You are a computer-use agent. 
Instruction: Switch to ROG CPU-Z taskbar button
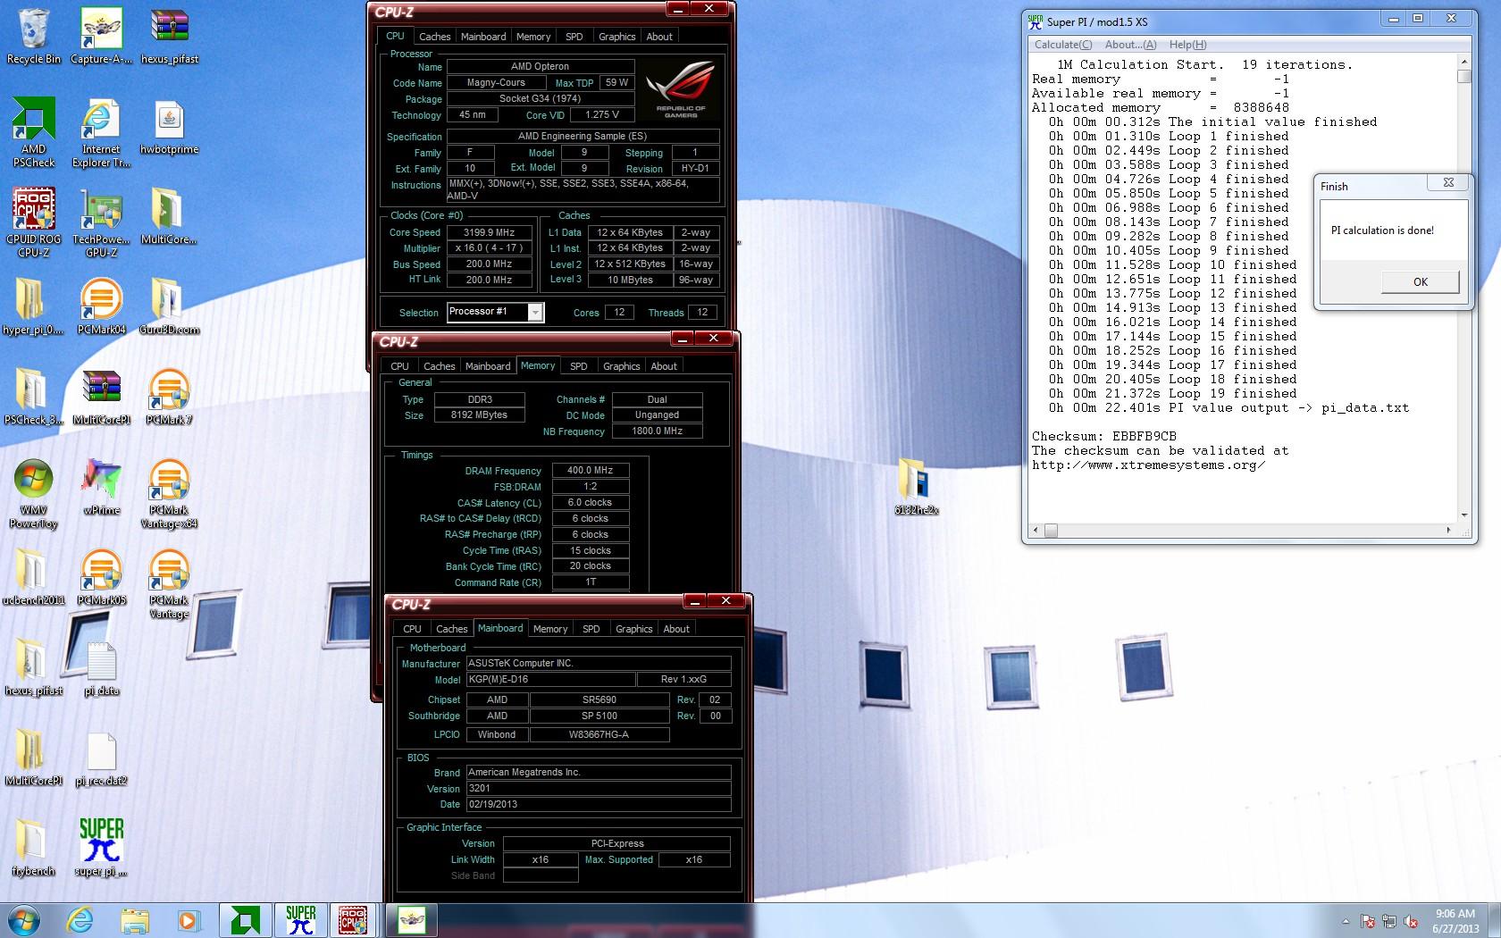click(354, 920)
